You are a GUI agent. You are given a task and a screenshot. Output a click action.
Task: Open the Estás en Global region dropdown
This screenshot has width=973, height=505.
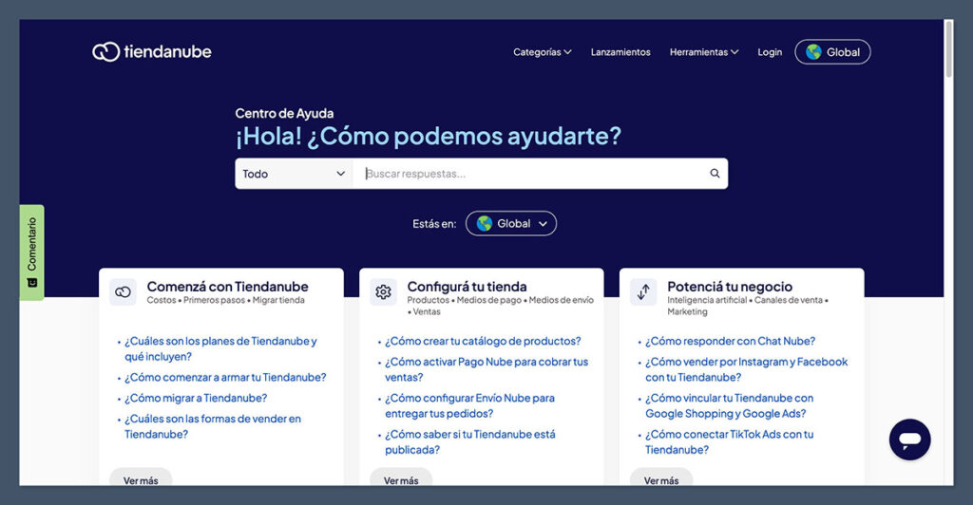[510, 224]
